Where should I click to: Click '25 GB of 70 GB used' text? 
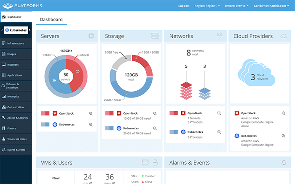[137, 133]
